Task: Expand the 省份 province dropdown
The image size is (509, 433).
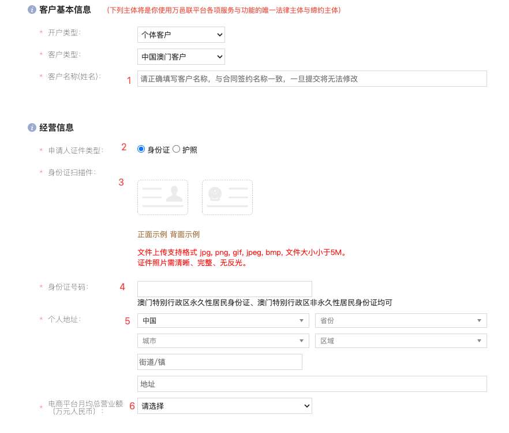Action: (x=401, y=320)
